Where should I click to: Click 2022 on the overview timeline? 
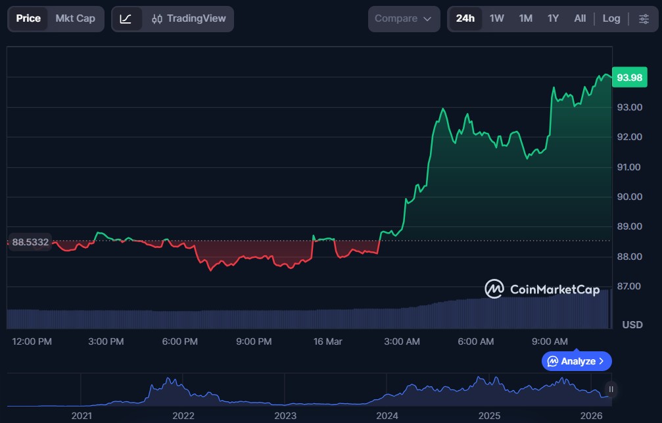[183, 416]
